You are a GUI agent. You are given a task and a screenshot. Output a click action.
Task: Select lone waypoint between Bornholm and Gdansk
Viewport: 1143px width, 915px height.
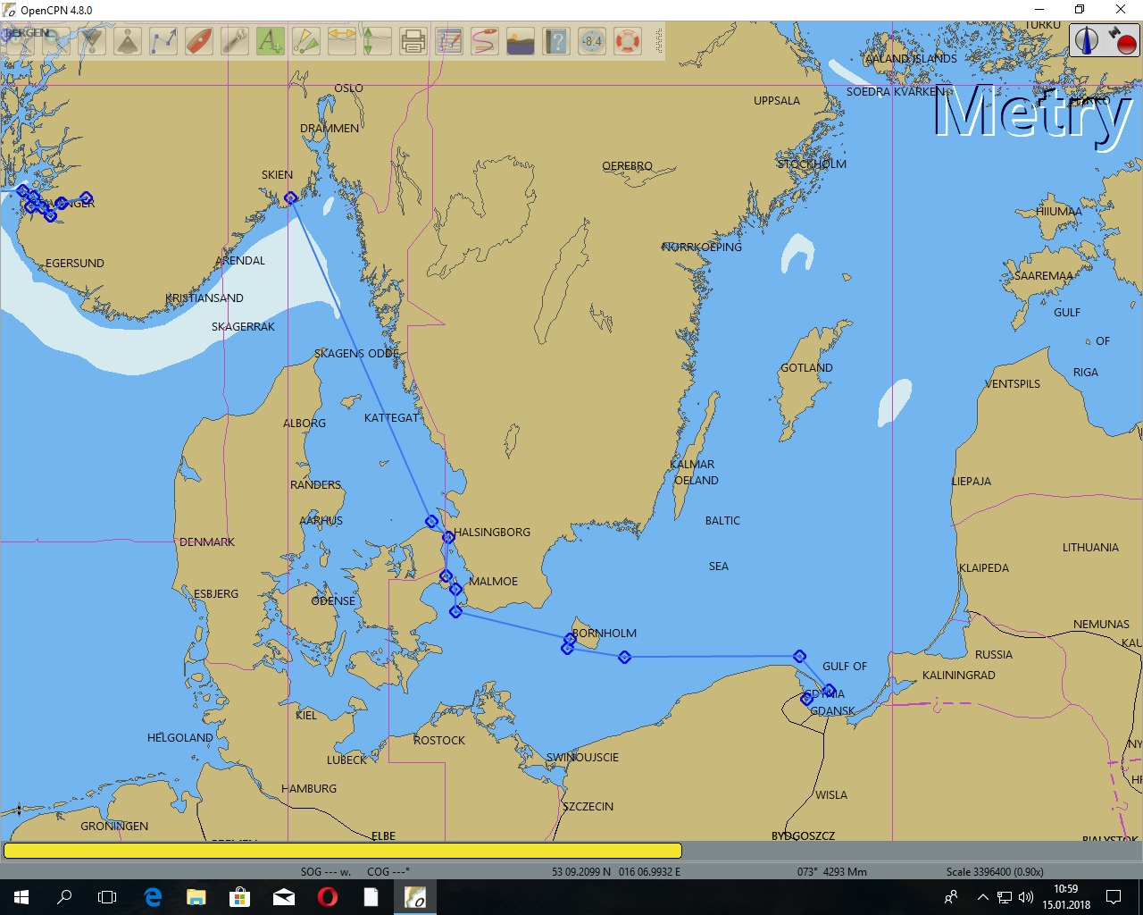[624, 657]
